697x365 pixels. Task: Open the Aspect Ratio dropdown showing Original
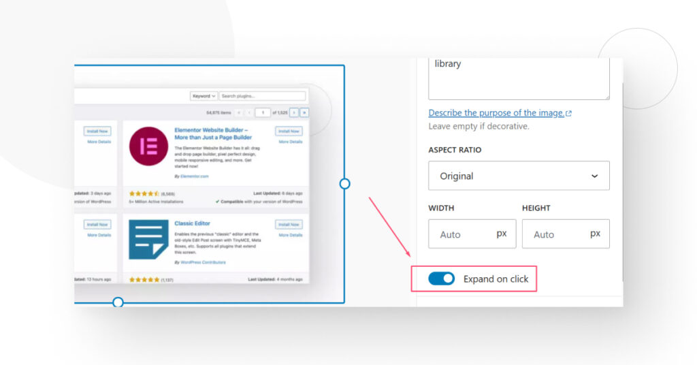point(519,176)
